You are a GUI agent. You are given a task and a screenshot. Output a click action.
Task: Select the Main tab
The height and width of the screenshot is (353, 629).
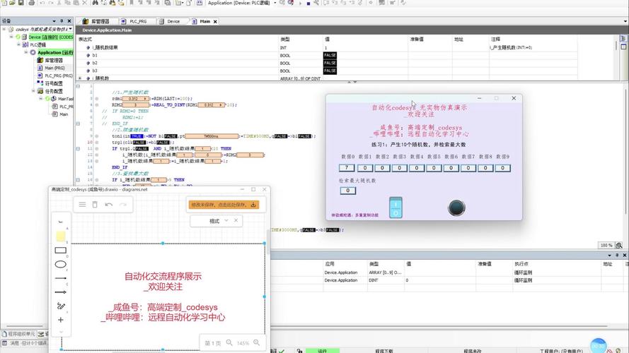click(204, 22)
